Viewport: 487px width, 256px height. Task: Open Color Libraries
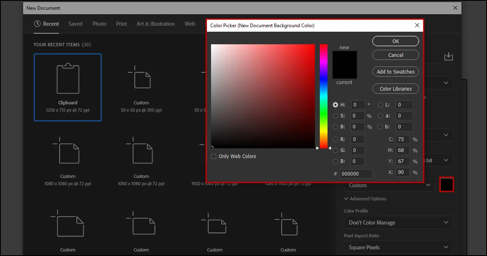pos(395,89)
